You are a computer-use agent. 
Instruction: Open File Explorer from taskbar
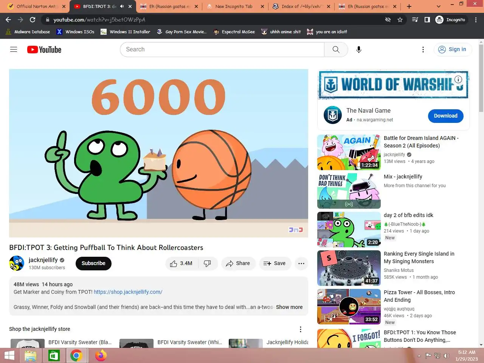tap(31, 355)
